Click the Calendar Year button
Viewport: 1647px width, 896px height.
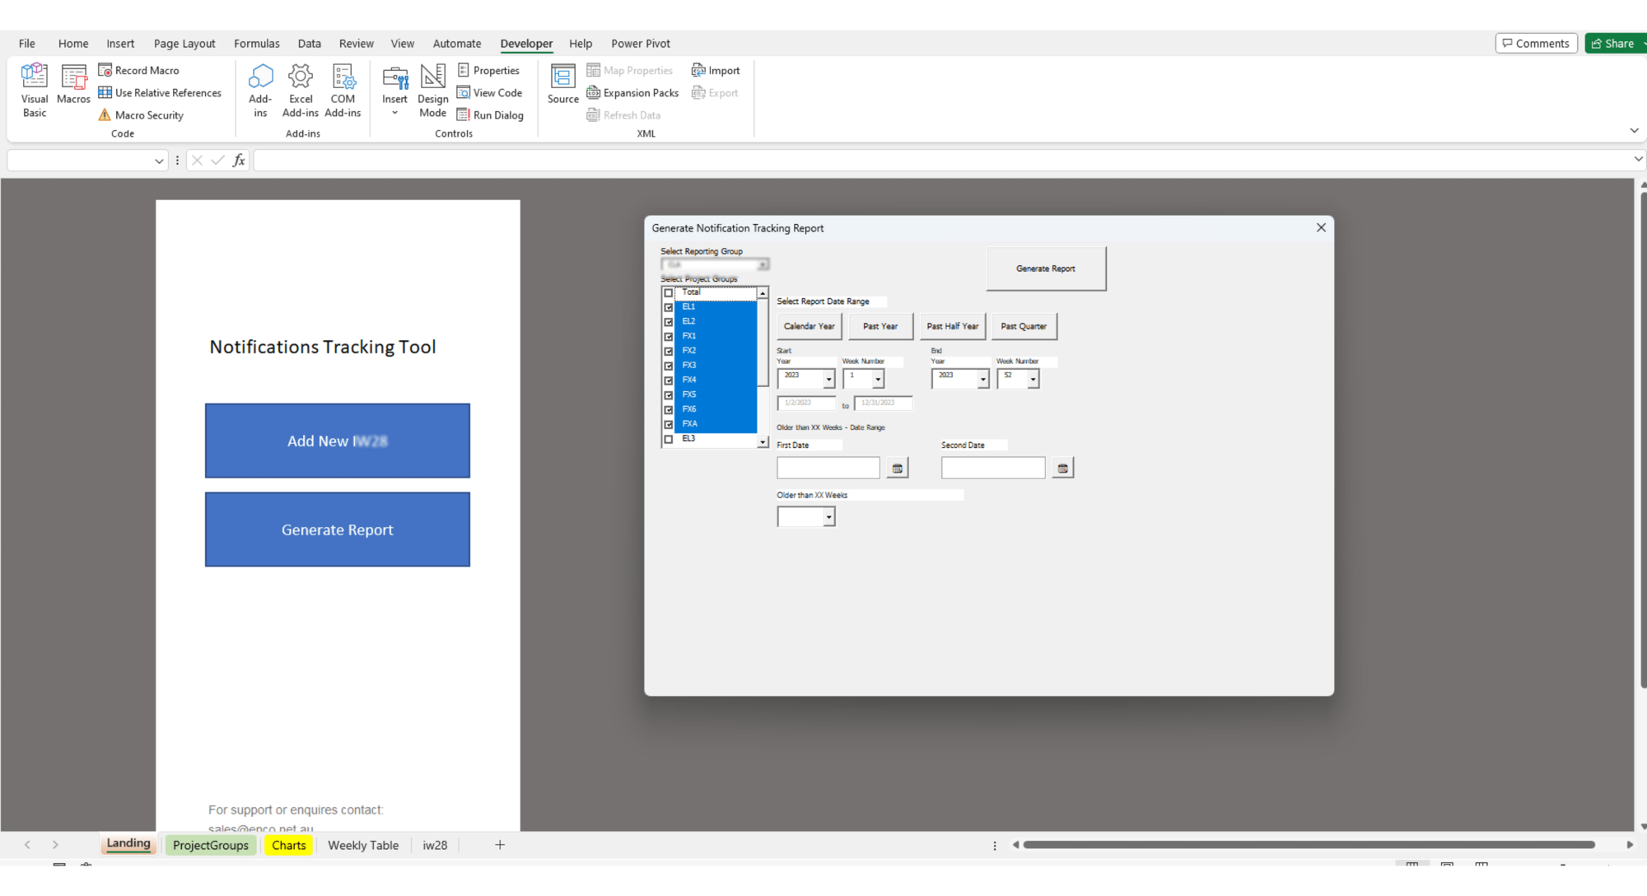(810, 326)
